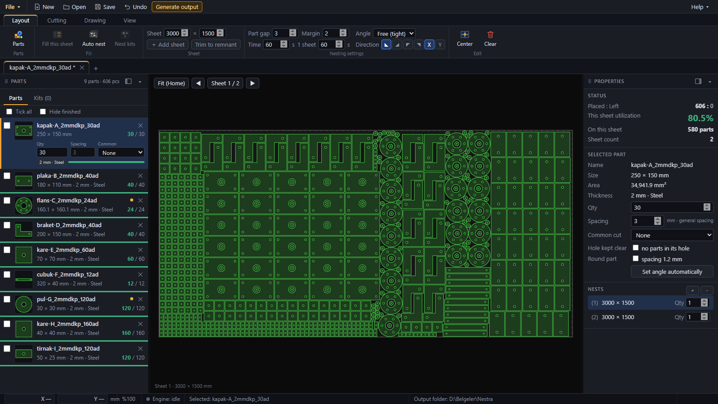Clear the layout with the trash icon
This screenshot has height=404, width=718.
pyautogui.click(x=490, y=39)
